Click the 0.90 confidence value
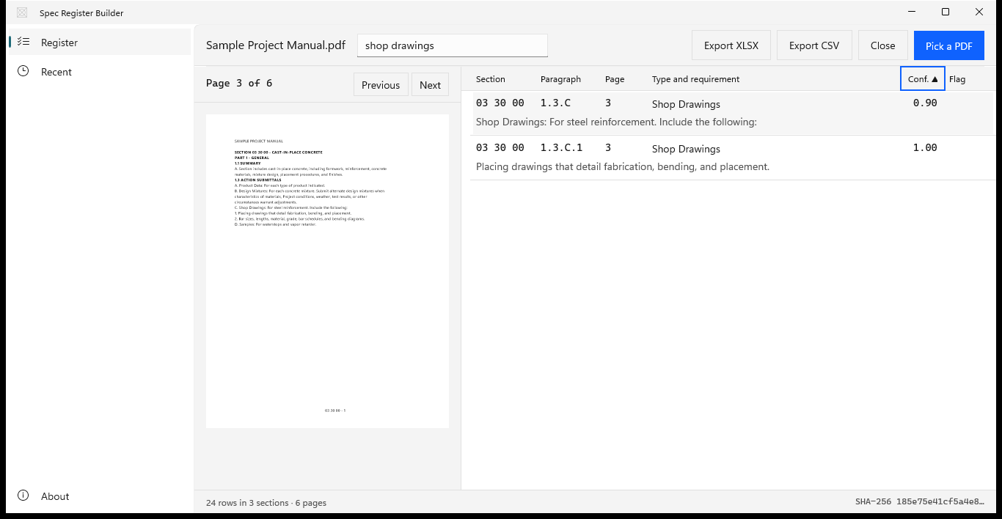The width and height of the screenshot is (1002, 519). (x=925, y=103)
